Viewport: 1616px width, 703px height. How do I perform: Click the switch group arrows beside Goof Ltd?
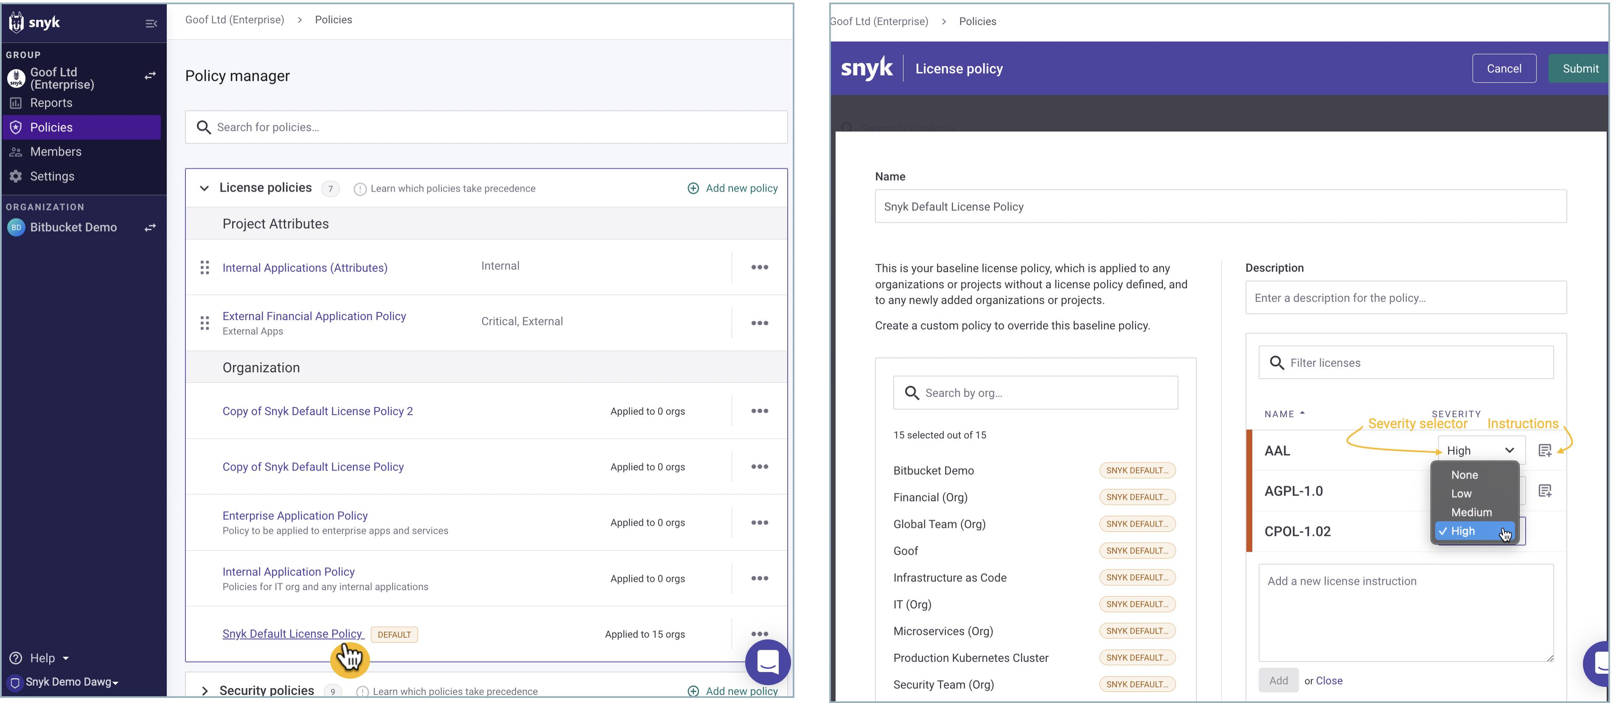(150, 76)
